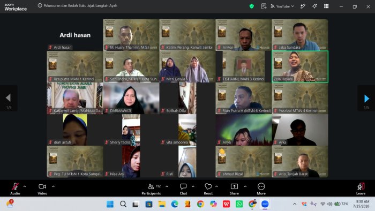This screenshot has height=211, width=375.
Task: Open Copilot from the taskbar
Action: coord(213,204)
